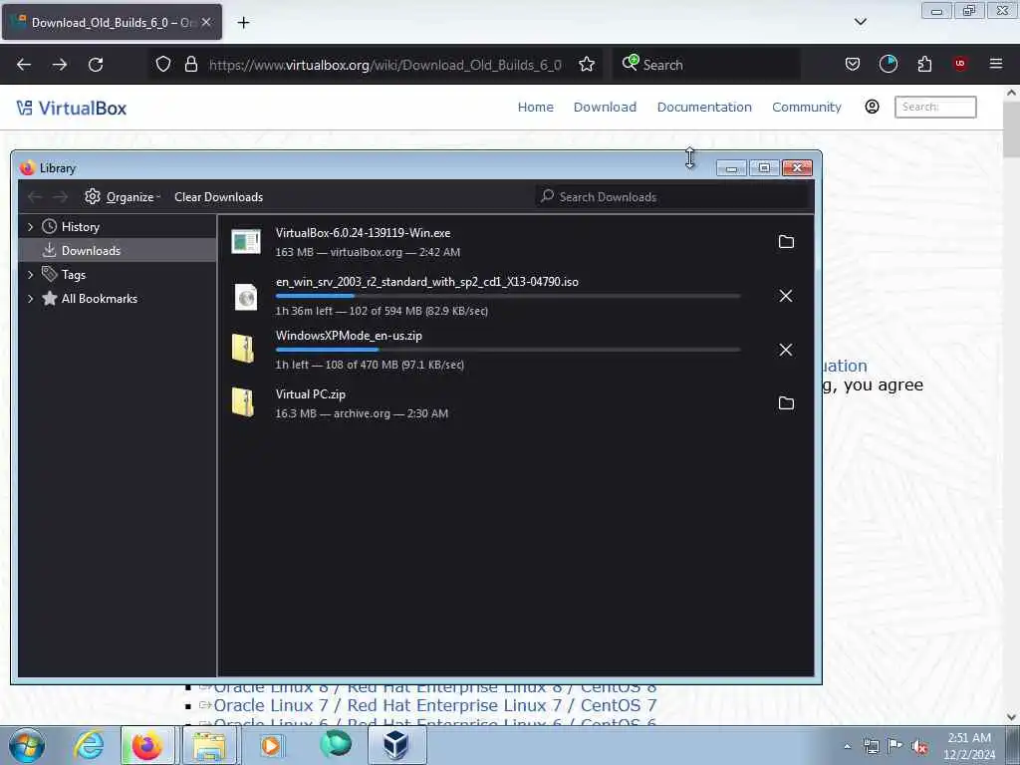Click the page vertical scrollbar thumb

[x=1011, y=128]
